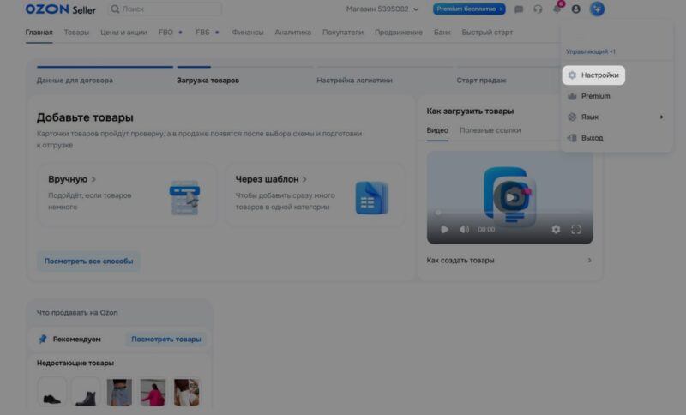686x415 pixels.
Task: Open the gray shorts product thumbnail
Action: (119, 392)
